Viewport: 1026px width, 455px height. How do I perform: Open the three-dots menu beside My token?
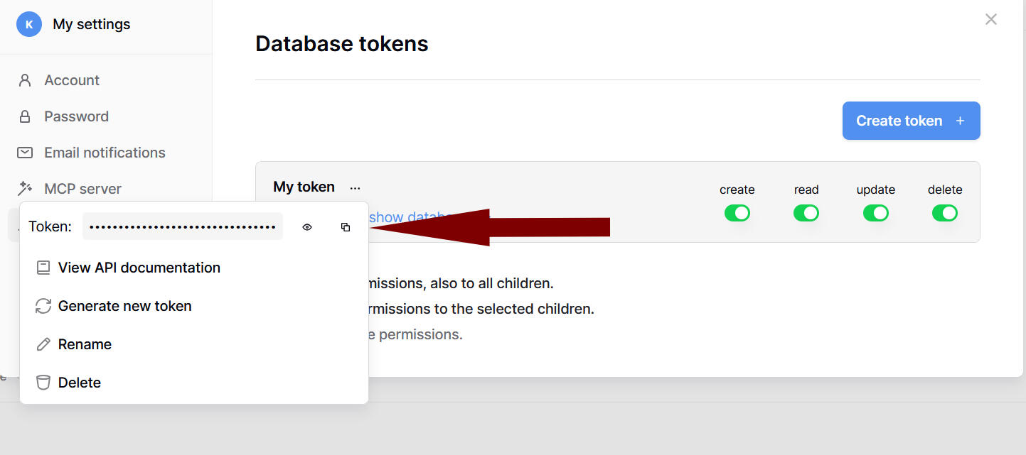[356, 187]
